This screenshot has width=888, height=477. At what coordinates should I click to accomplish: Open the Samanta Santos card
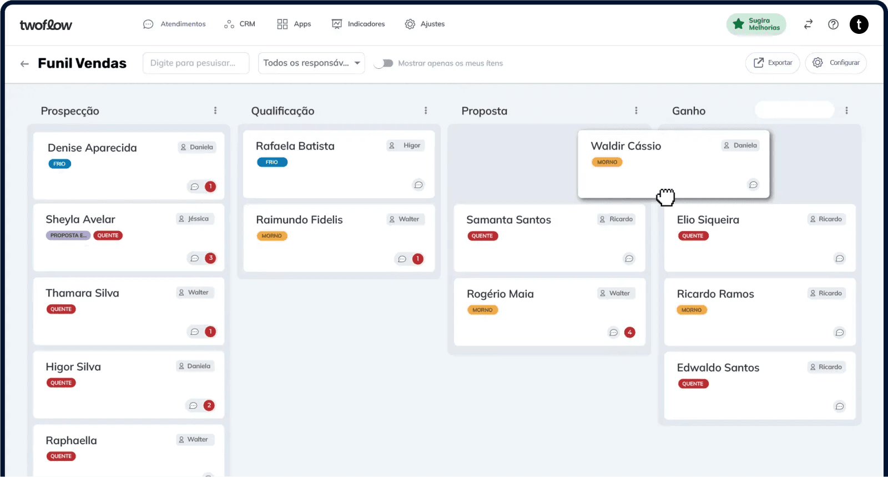coord(549,238)
